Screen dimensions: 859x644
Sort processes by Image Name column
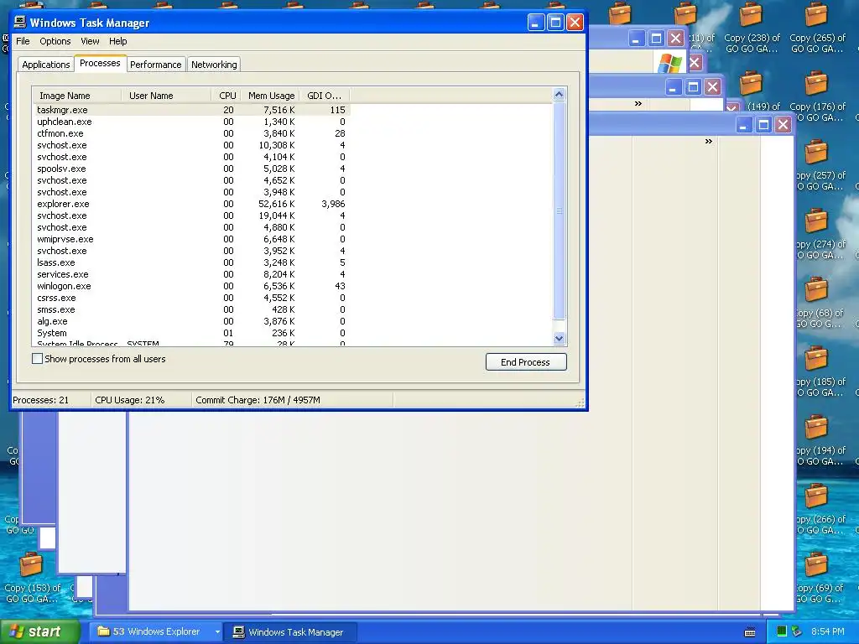(76, 96)
